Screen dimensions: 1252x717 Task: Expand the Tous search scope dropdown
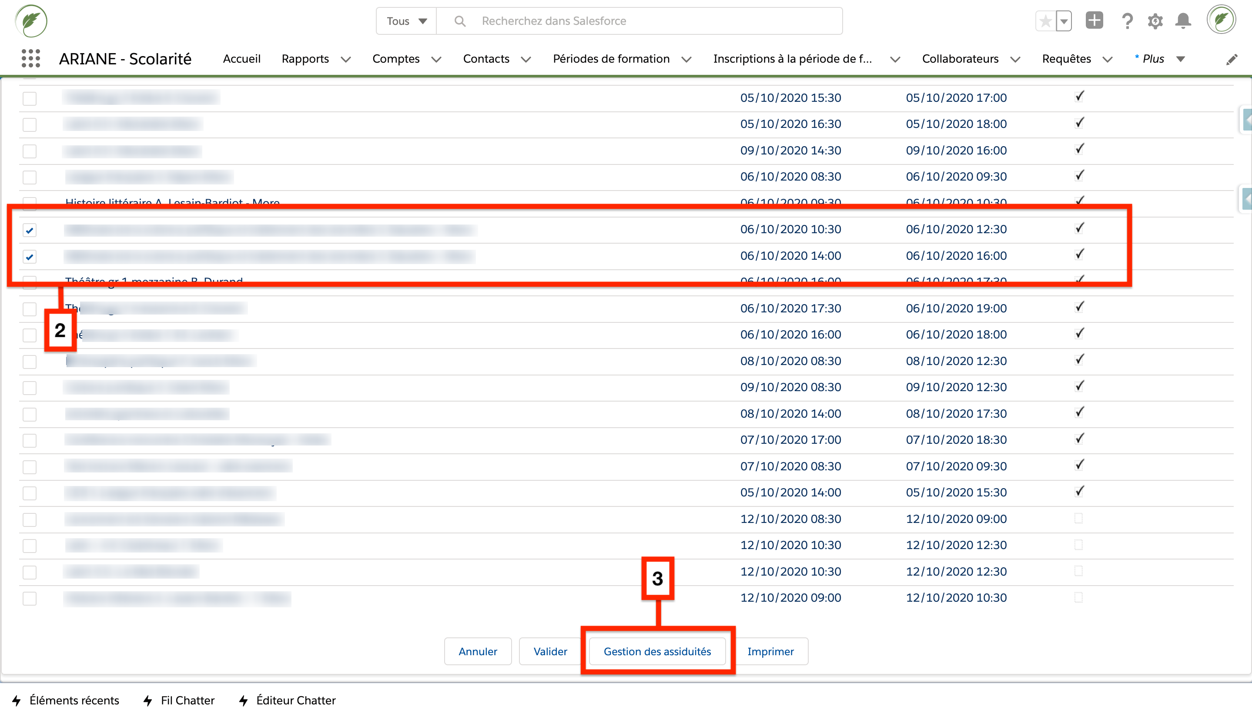point(406,21)
